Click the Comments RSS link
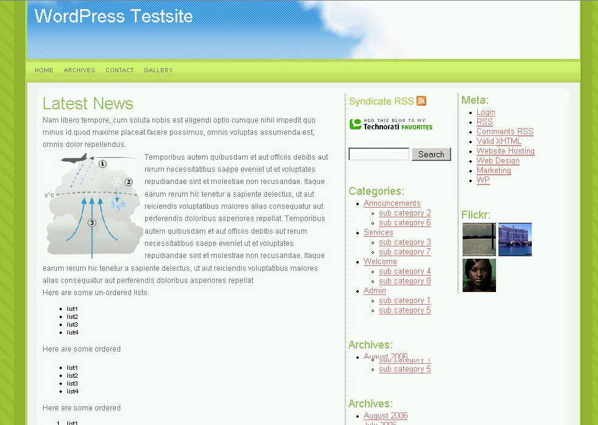This screenshot has height=425, width=598. click(505, 132)
